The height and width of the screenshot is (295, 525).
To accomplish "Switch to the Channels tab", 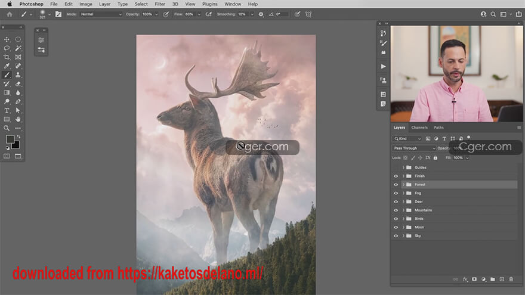I will 419,128.
